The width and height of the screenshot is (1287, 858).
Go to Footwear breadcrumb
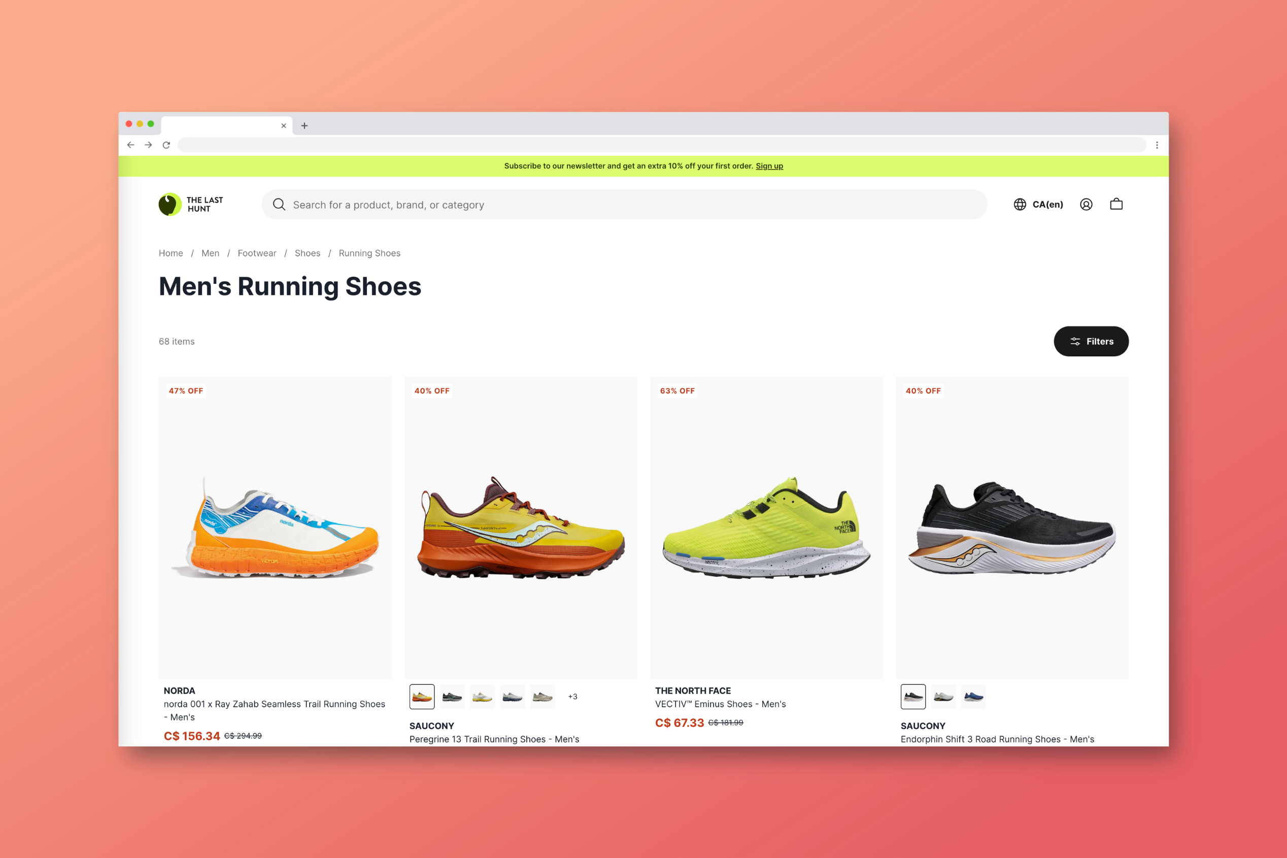[256, 253]
